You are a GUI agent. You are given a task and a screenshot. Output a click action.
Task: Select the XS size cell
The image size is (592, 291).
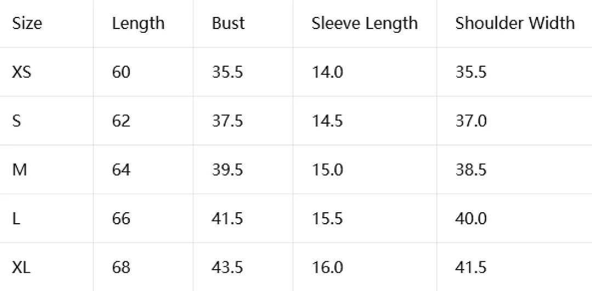pos(22,72)
